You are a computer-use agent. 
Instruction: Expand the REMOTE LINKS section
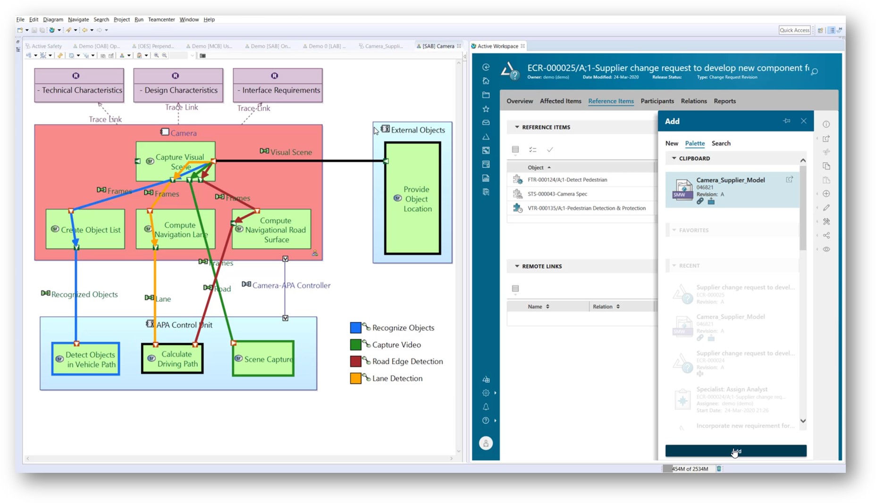(x=516, y=266)
